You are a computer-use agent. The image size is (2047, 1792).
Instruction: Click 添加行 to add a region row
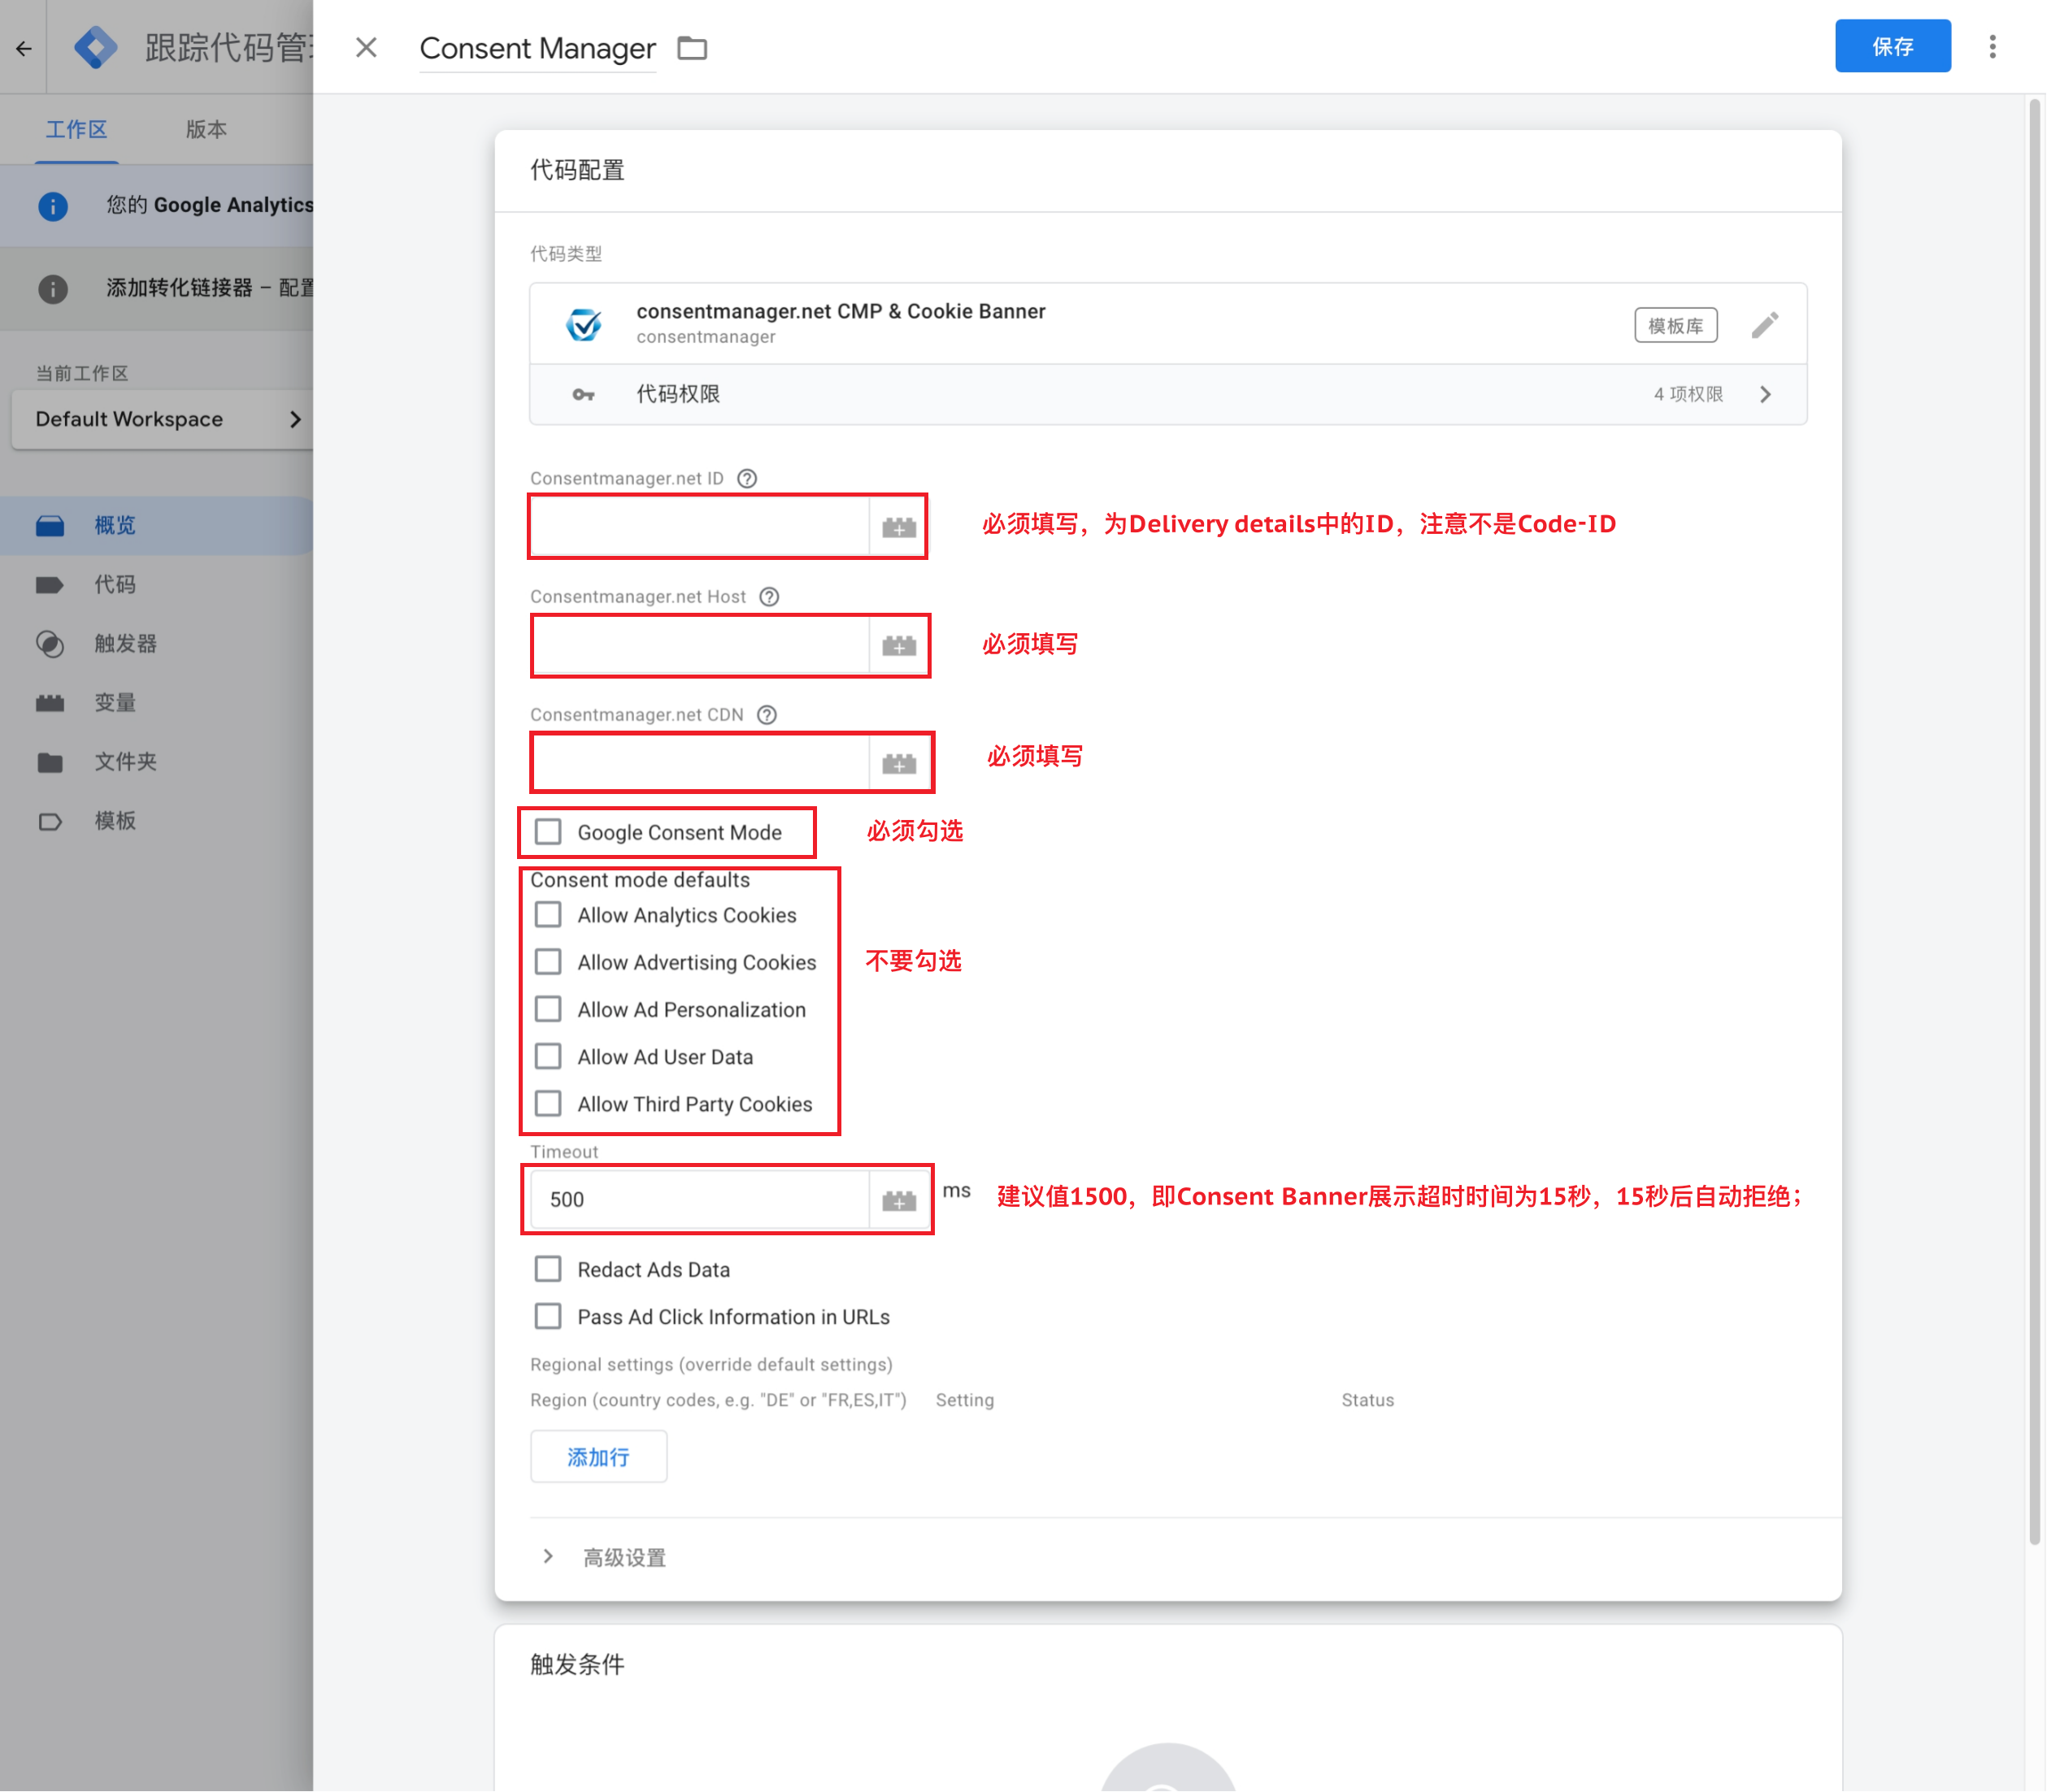(x=598, y=1456)
